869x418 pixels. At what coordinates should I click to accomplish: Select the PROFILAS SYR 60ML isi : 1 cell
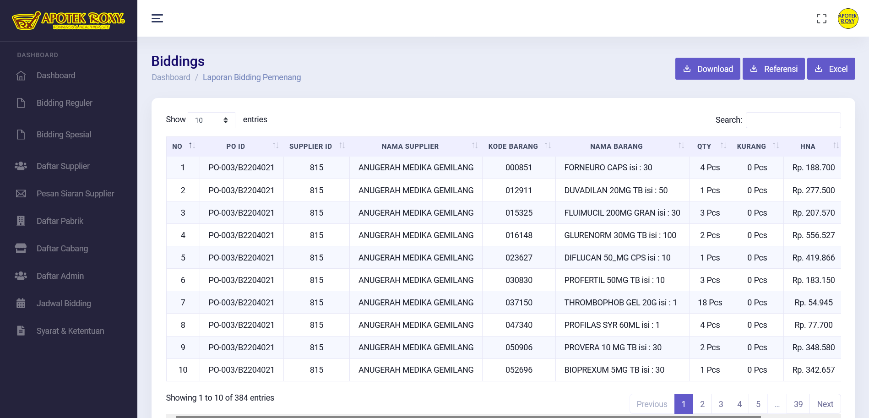pyautogui.click(x=622, y=325)
